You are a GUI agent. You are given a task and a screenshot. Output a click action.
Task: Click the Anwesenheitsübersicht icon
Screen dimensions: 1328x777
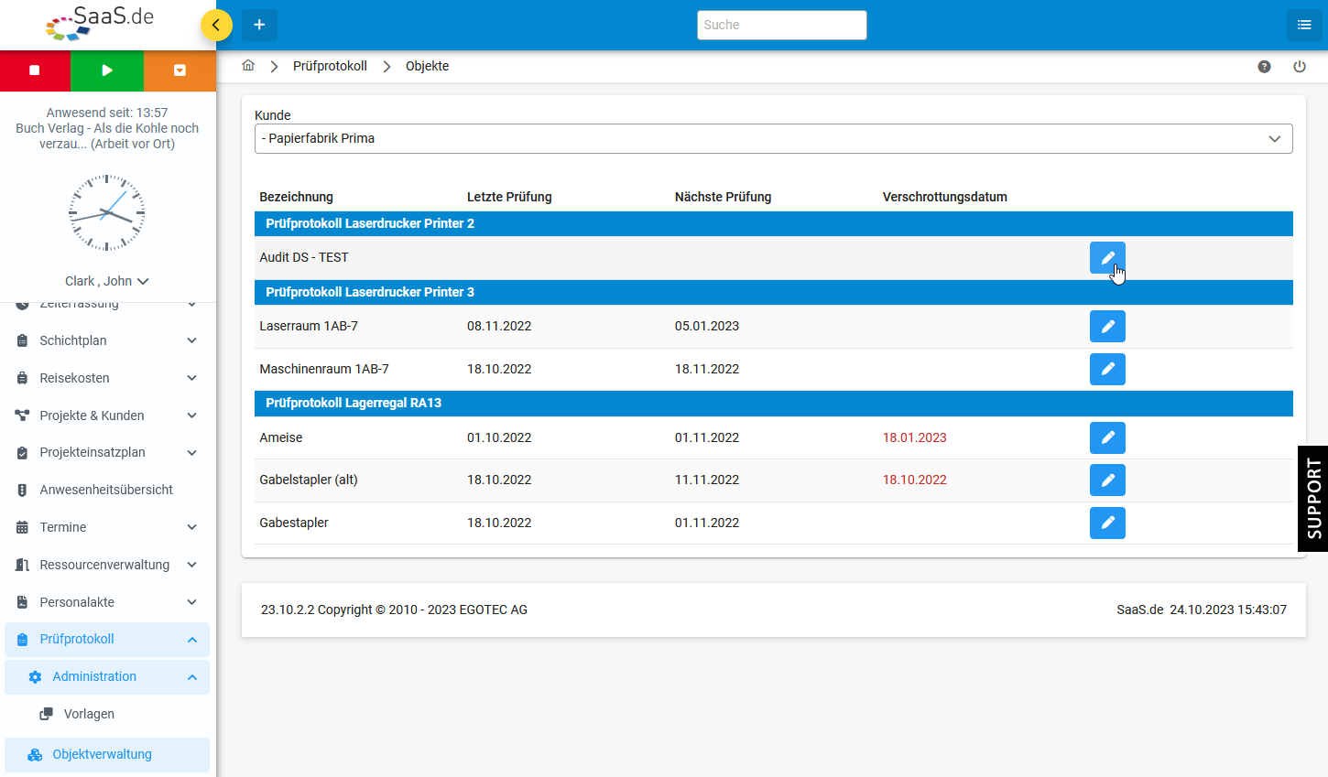pyautogui.click(x=22, y=490)
